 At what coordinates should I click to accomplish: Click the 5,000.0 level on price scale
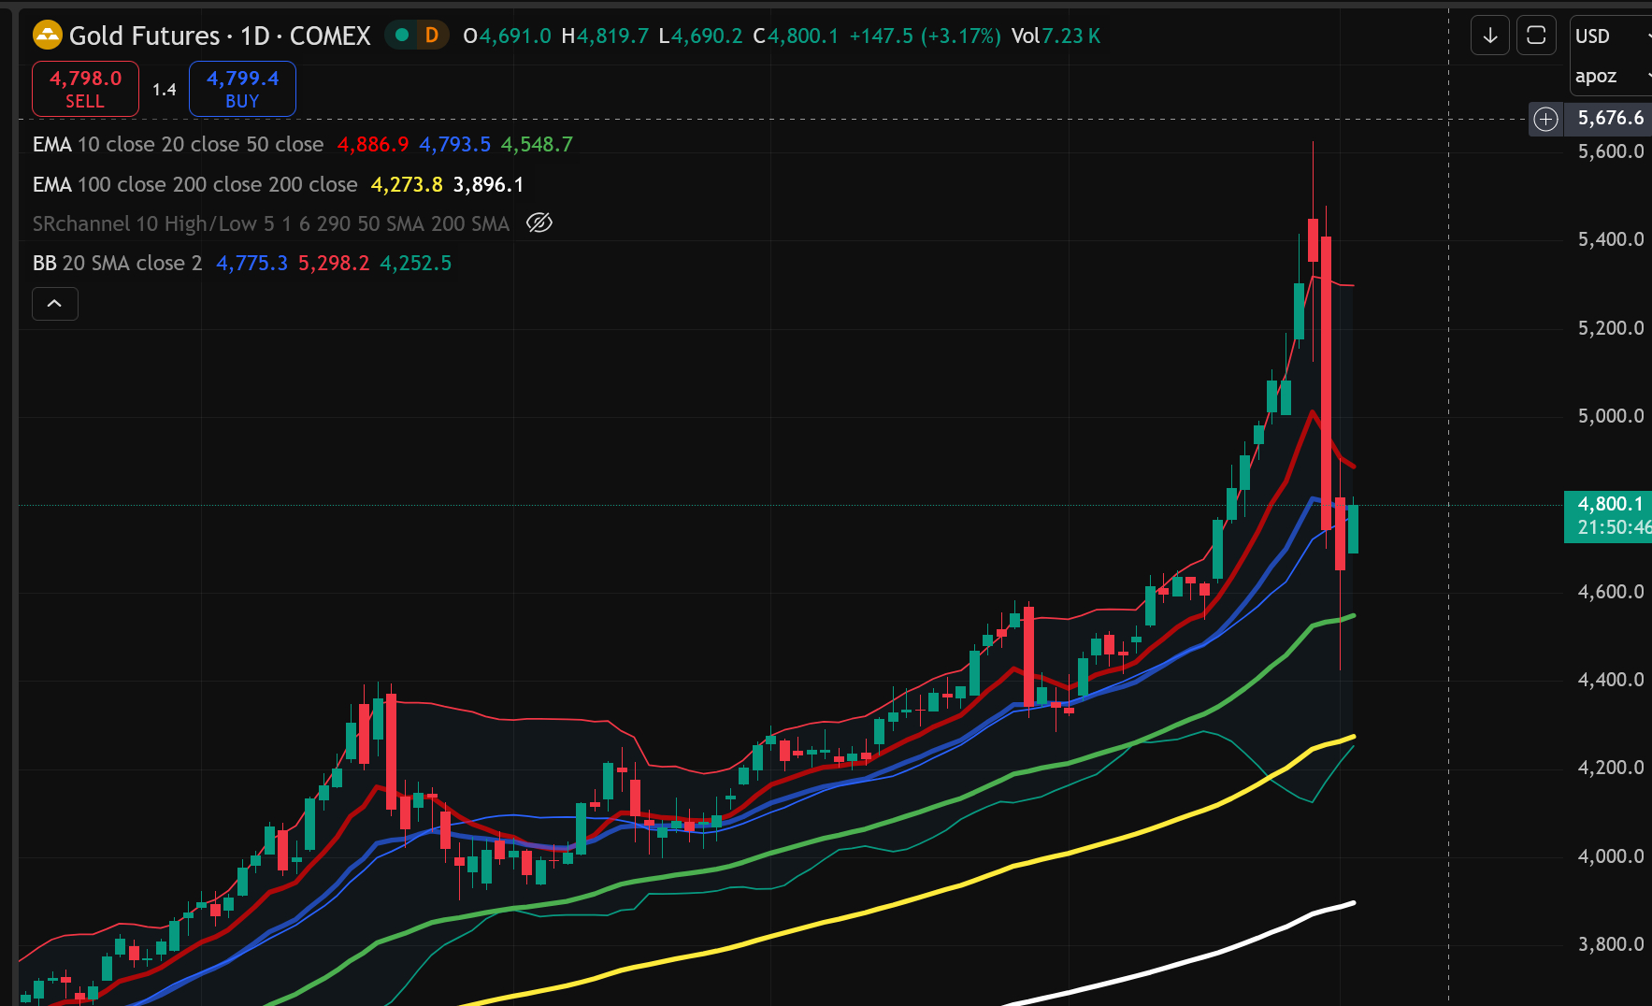point(1610,416)
